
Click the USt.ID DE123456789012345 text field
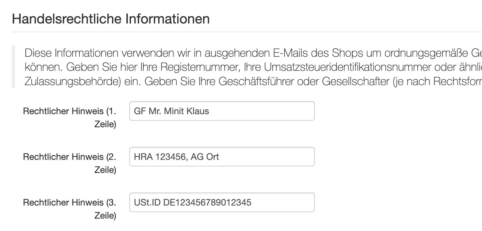222,202
